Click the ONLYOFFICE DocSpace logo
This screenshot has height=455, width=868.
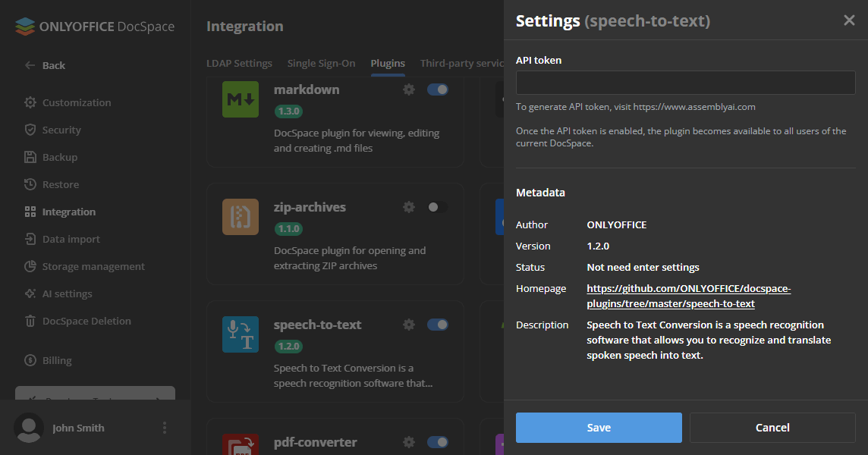[95, 27]
